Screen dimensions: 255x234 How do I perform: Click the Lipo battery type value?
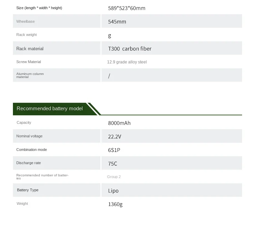pos(113,191)
